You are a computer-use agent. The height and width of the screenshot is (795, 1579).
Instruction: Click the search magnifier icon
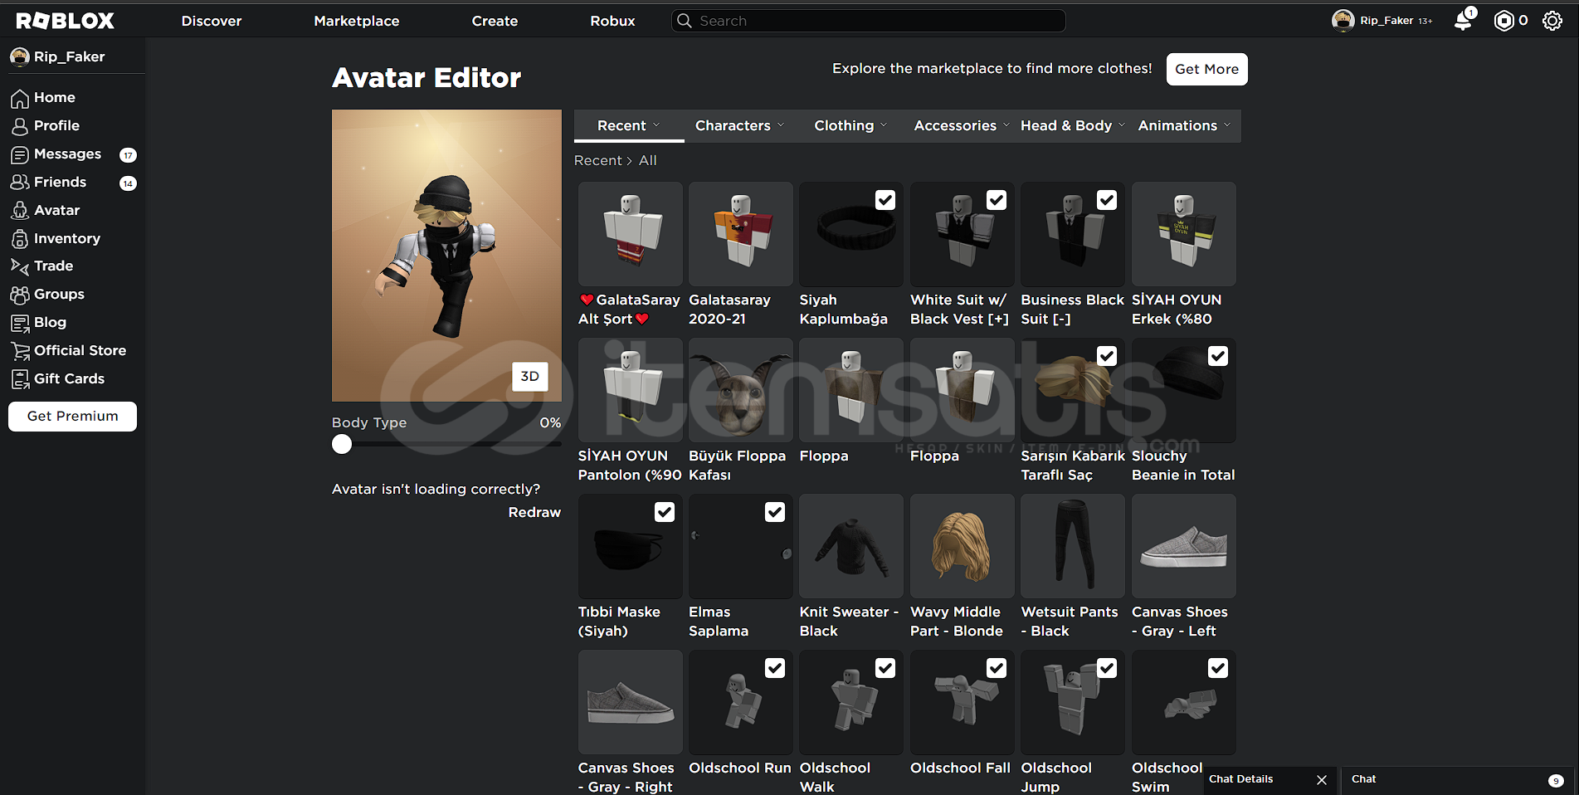click(x=685, y=21)
